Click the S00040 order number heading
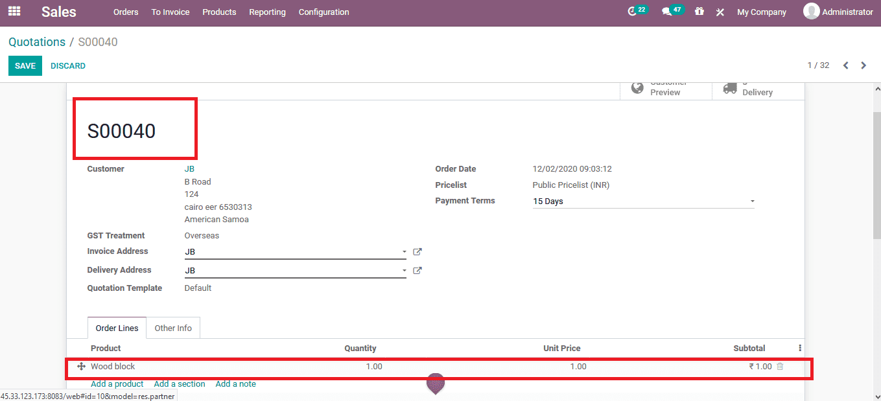Viewport: 881px width, 401px height. (x=121, y=132)
